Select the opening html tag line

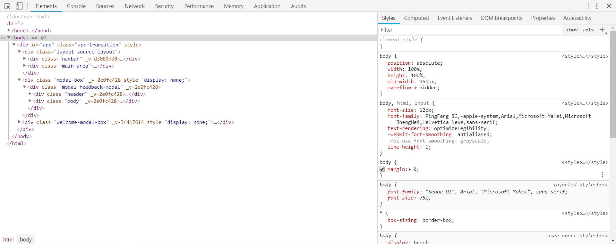pyautogui.click(x=15, y=23)
